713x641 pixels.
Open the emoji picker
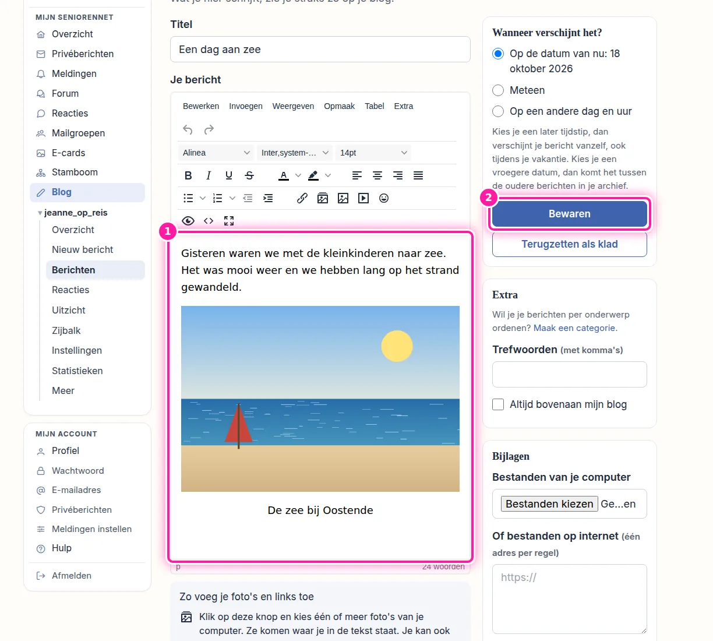384,198
